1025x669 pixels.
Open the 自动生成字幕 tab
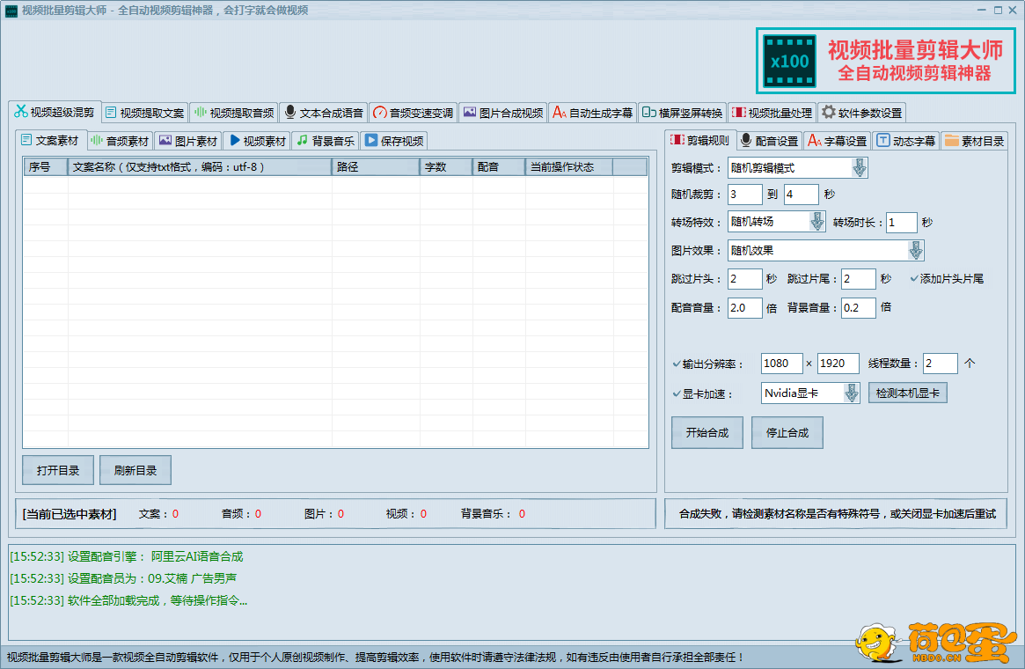[594, 113]
